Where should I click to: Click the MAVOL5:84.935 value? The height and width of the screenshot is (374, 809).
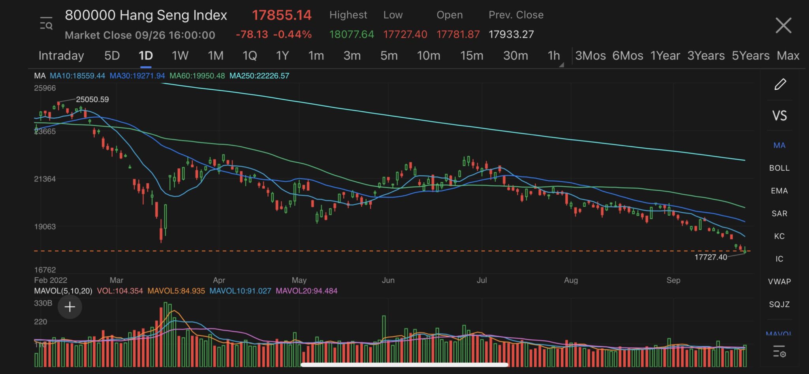tap(176, 291)
